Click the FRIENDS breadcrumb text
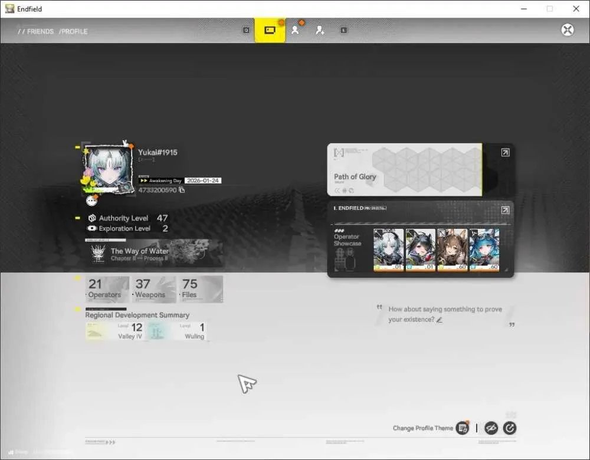This screenshot has height=460, width=590. tap(40, 31)
